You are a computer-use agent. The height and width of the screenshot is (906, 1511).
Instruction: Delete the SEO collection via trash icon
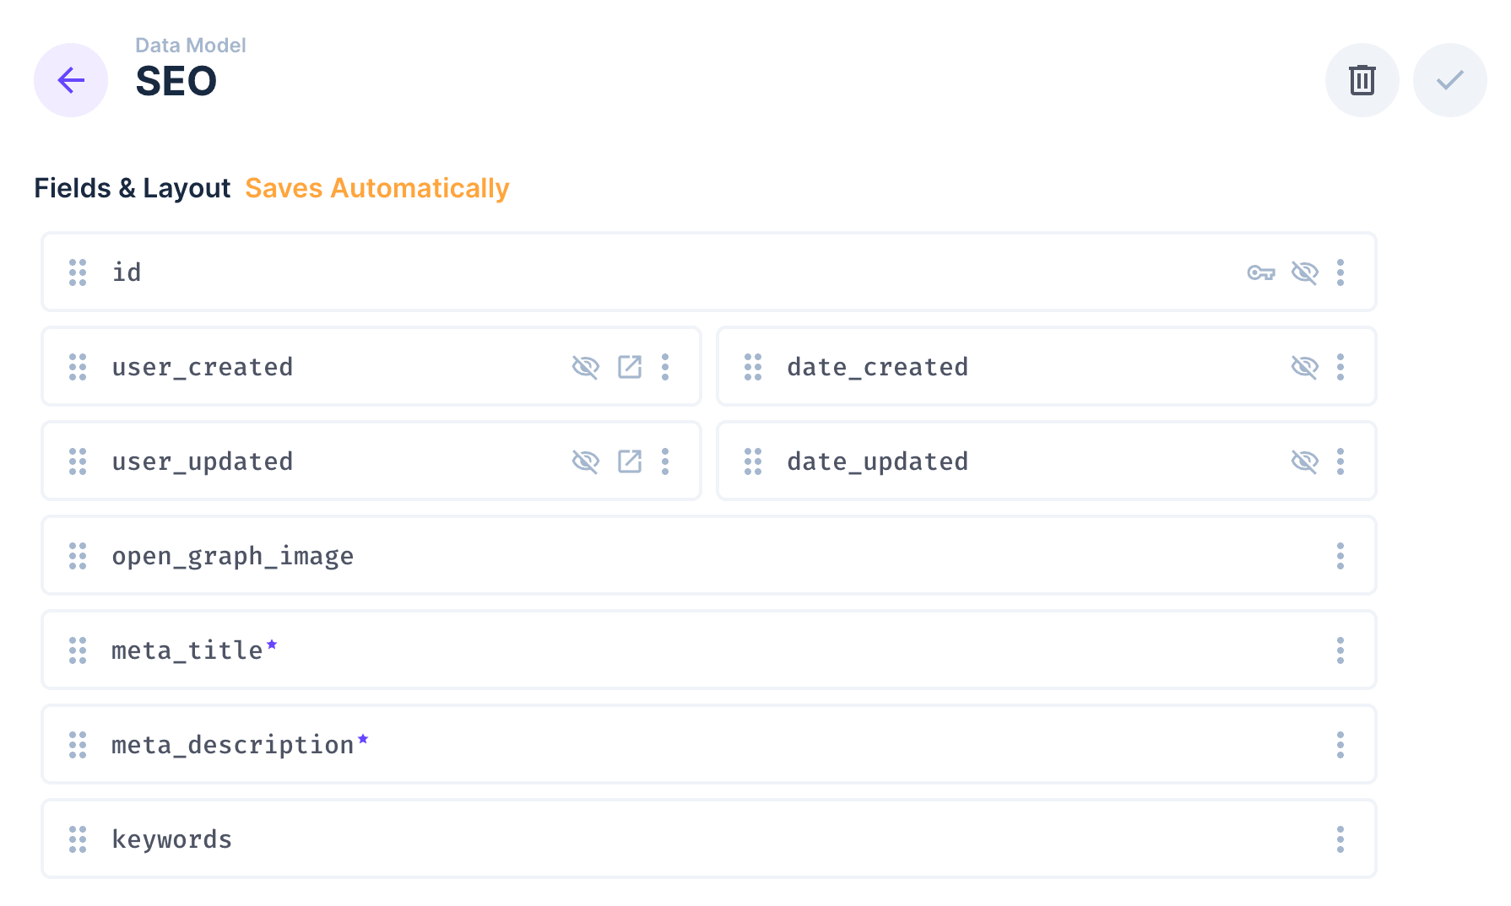[x=1362, y=80]
